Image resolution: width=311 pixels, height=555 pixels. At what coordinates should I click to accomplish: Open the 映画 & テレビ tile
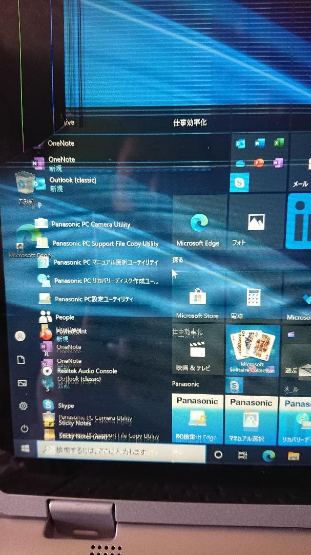[x=198, y=350]
